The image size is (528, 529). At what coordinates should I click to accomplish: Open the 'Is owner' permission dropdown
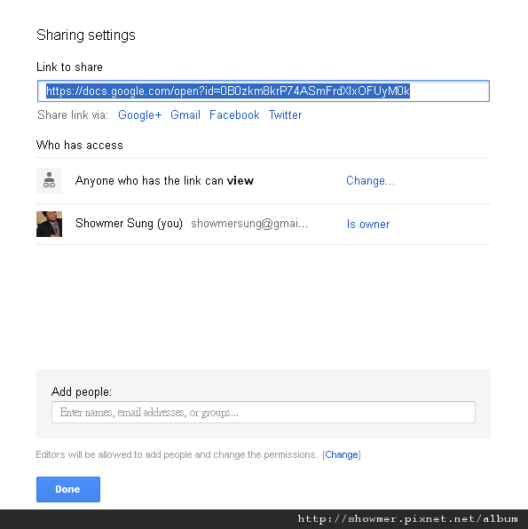tap(368, 225)
